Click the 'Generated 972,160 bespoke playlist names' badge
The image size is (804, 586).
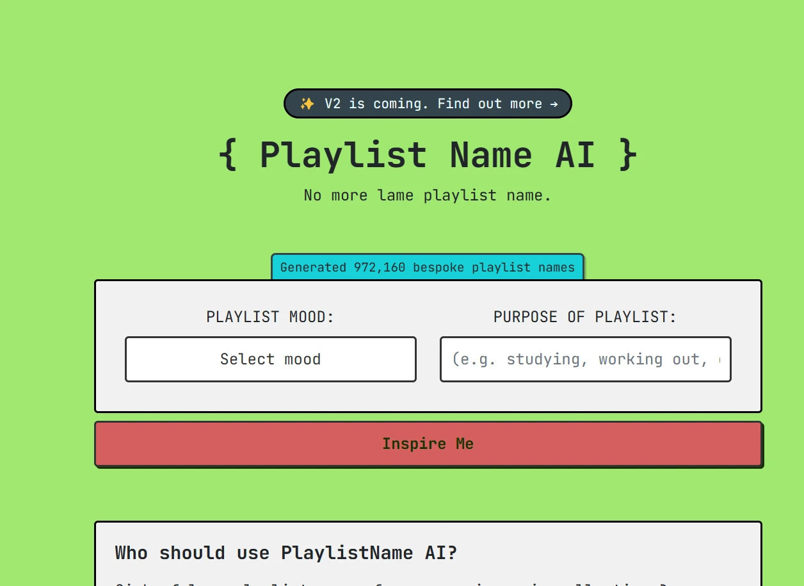click(428, 267)
